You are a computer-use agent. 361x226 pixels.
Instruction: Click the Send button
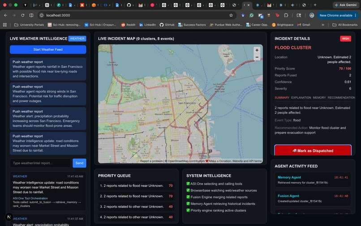[x=79, y=163]
